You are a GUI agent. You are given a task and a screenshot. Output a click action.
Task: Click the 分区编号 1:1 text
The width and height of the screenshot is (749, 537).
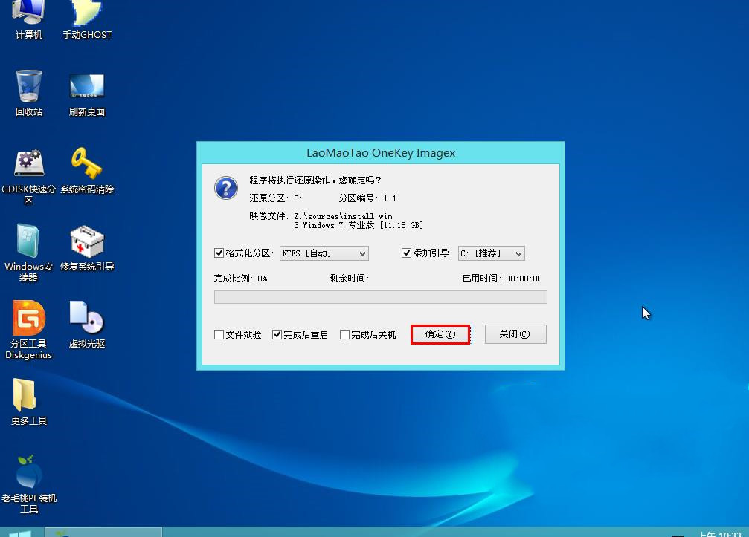(367, 198)
